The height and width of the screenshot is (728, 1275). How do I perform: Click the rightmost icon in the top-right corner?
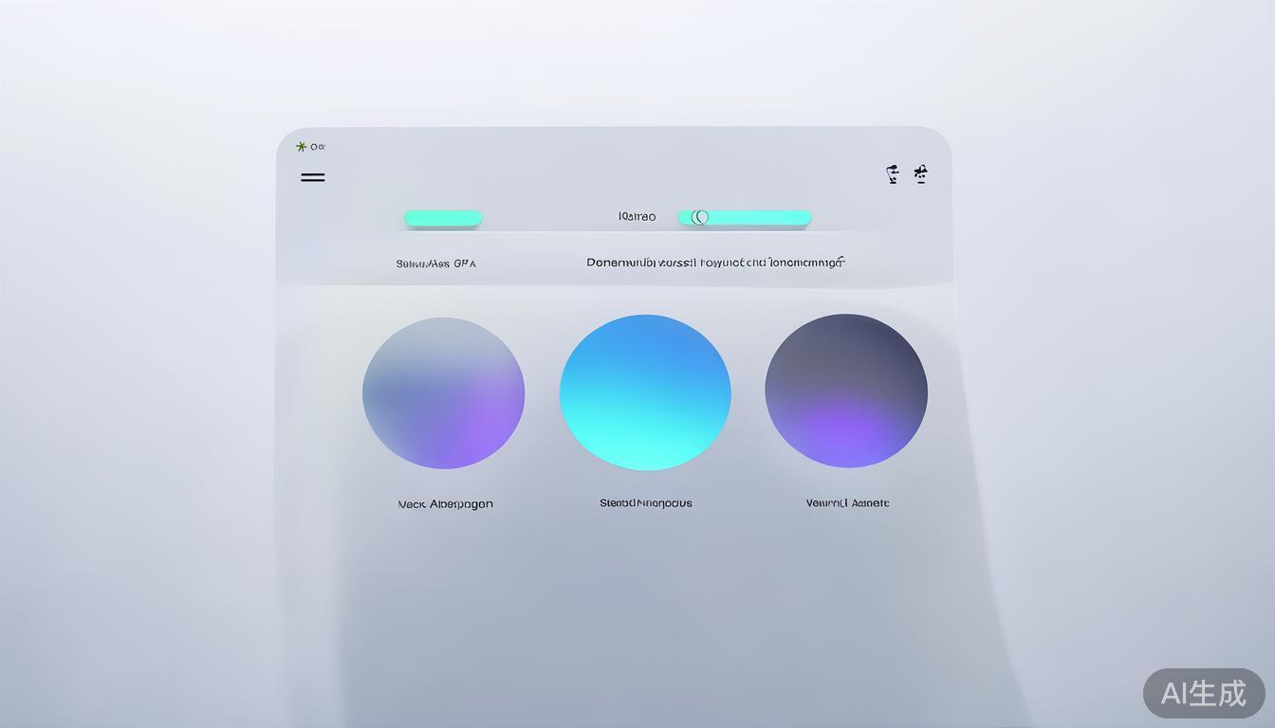[919, 173]
